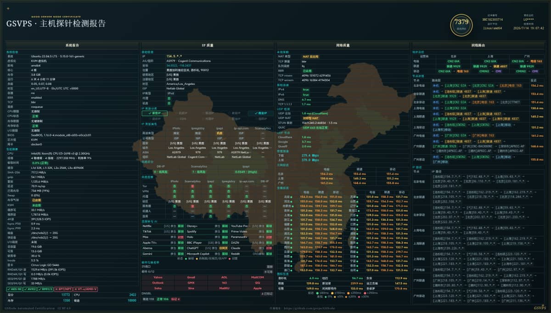Click the Gemini unlock status row
The image size is (551, 313).
point(163,253)
